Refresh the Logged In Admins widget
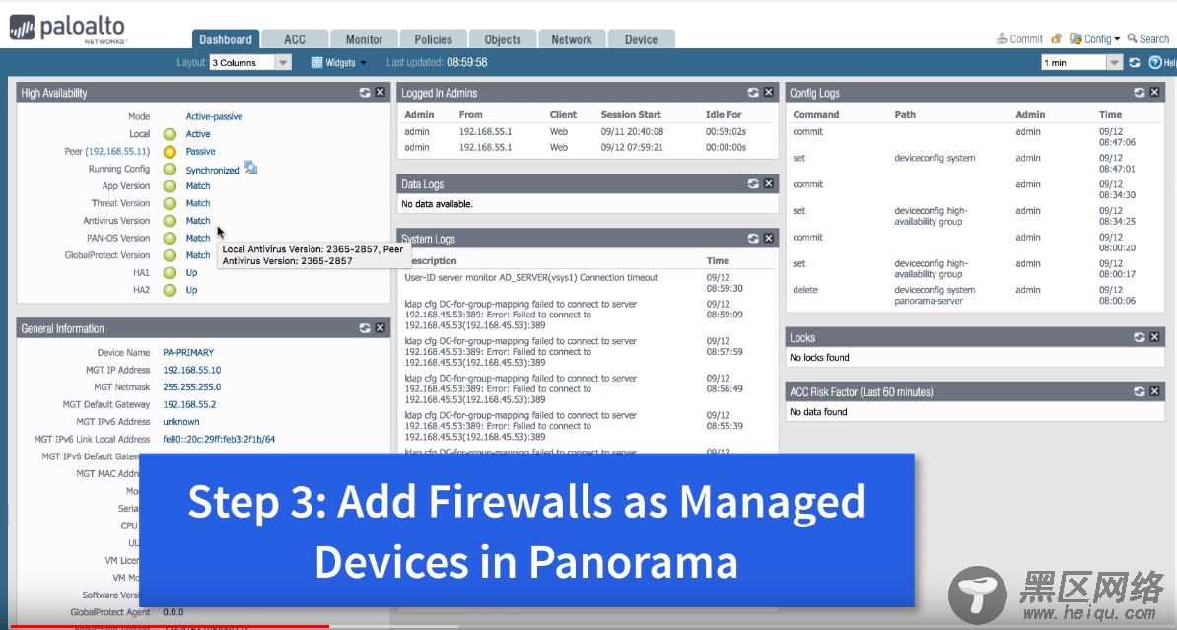The height and width of the screenshot is (630, 1177). 753,93
